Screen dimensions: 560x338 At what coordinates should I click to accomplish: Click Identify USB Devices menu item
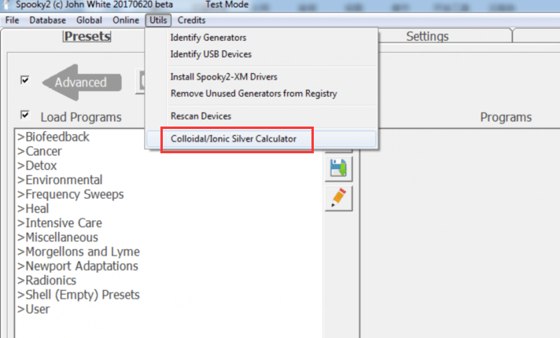(210, 53)
